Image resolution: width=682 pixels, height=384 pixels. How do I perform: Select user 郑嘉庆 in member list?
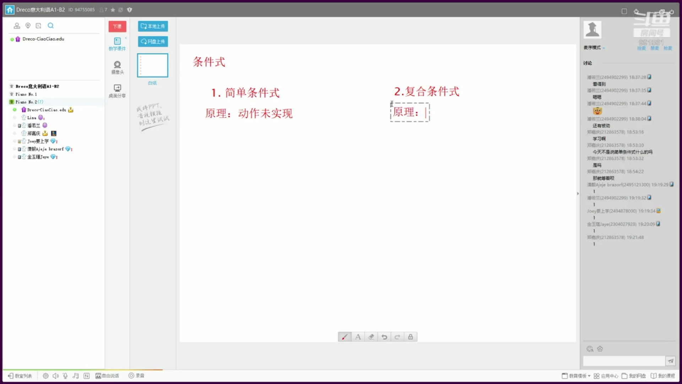click(x=34, y=133)
